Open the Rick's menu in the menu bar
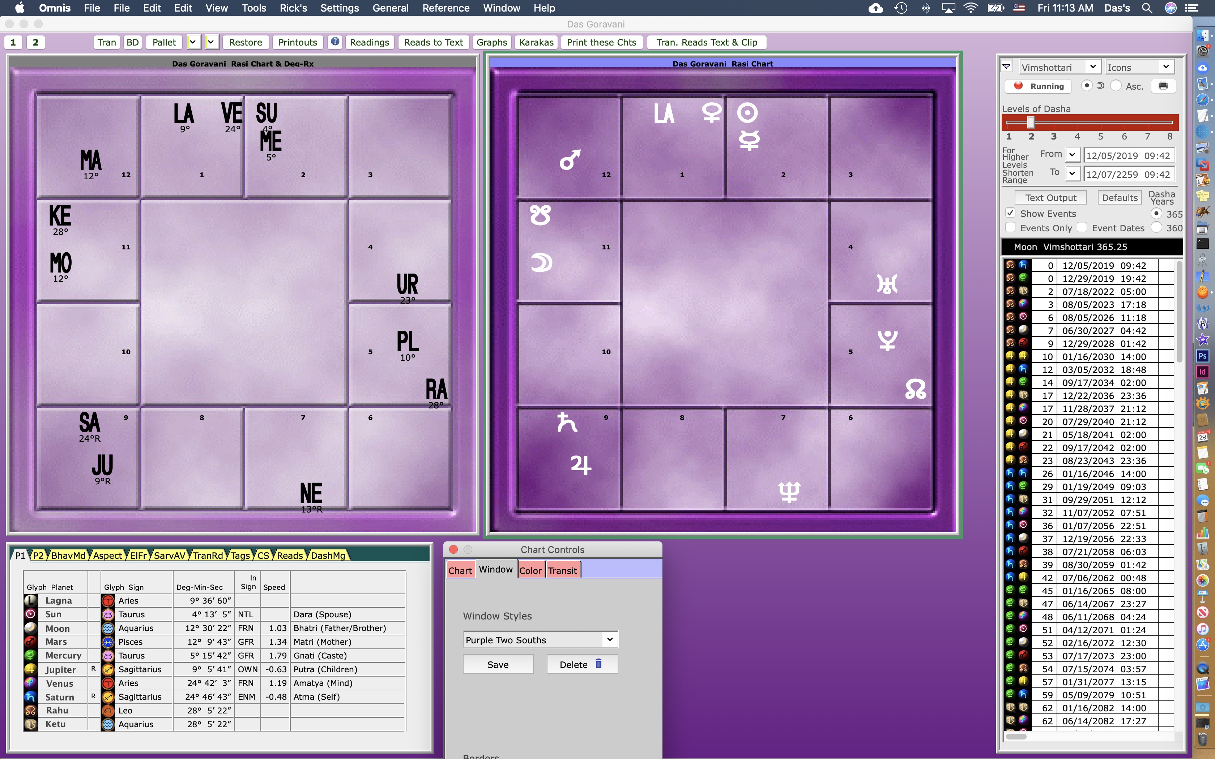 point(293,8)
